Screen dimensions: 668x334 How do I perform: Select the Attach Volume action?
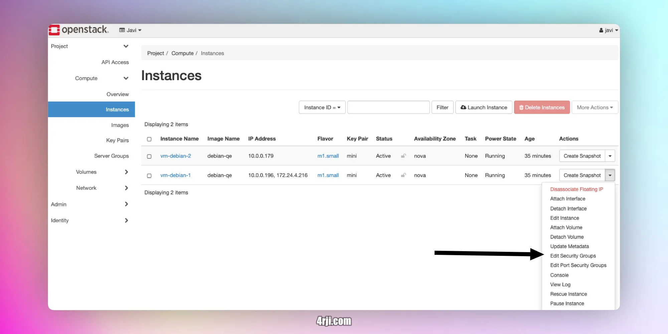566,227
